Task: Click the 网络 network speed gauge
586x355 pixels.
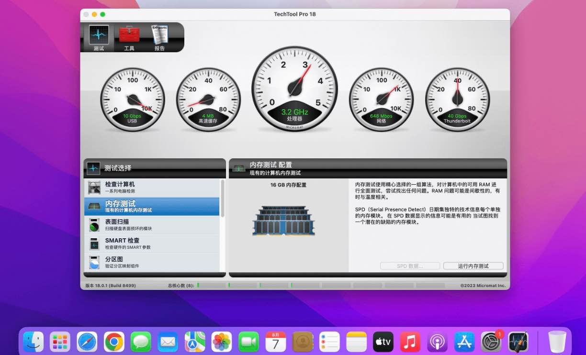Action: coord(381,100)
